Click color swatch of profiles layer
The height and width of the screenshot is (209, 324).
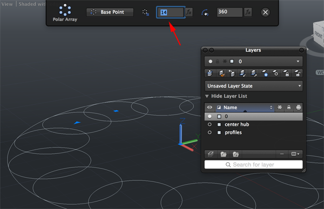219,132
